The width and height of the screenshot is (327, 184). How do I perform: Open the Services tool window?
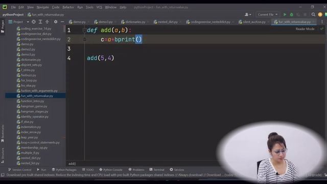(x=177, y=170)
